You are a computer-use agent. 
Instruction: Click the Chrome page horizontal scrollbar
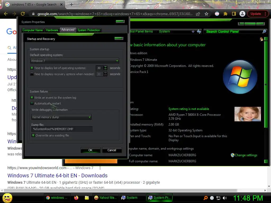pos(120,190)
